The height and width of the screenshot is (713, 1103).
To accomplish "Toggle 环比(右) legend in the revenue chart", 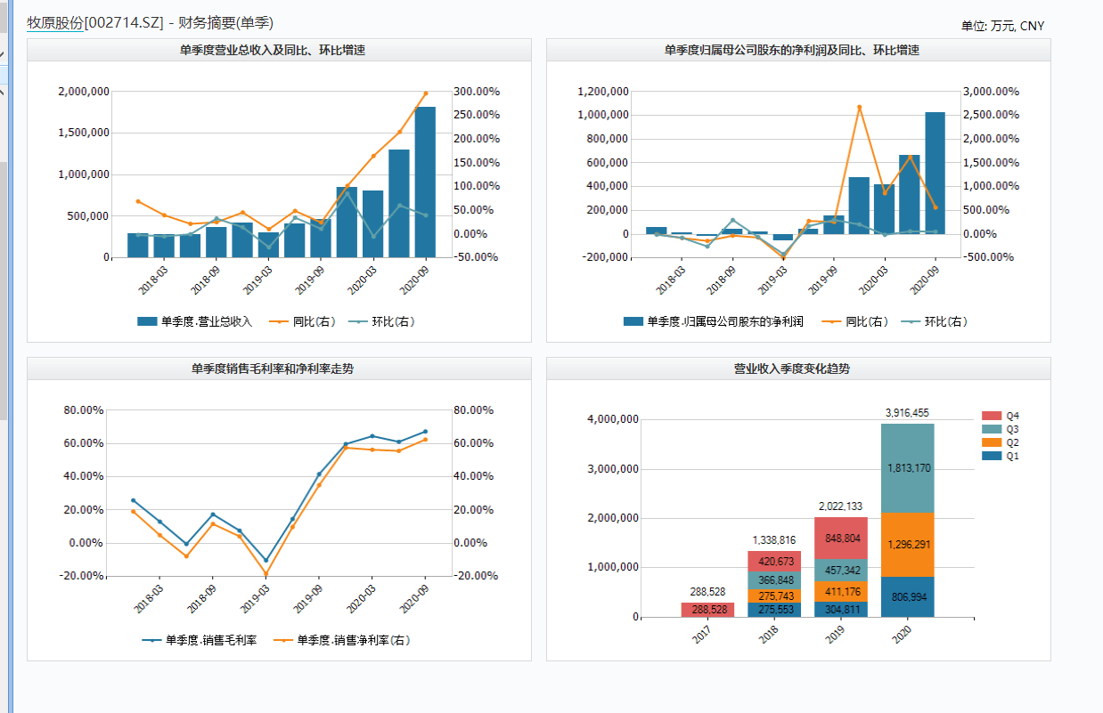I will pos(381,321).
